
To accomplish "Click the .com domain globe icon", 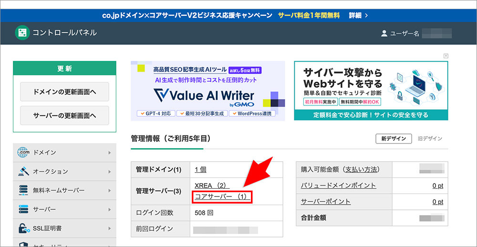I will coord(23,153).
